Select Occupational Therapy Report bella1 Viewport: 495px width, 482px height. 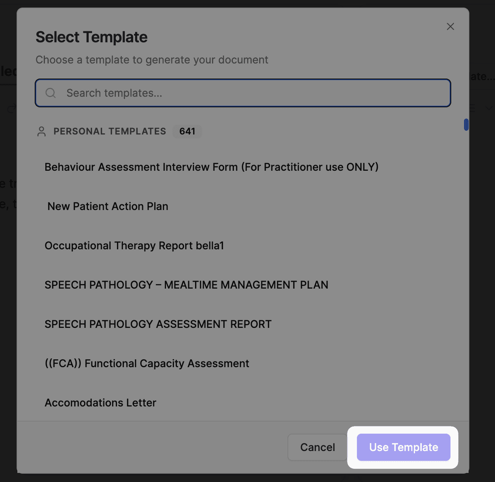point(134,246)
